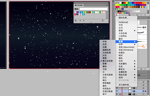
Task: Click the Layers panel scrollbar up arrow
Action: [148, 81]
